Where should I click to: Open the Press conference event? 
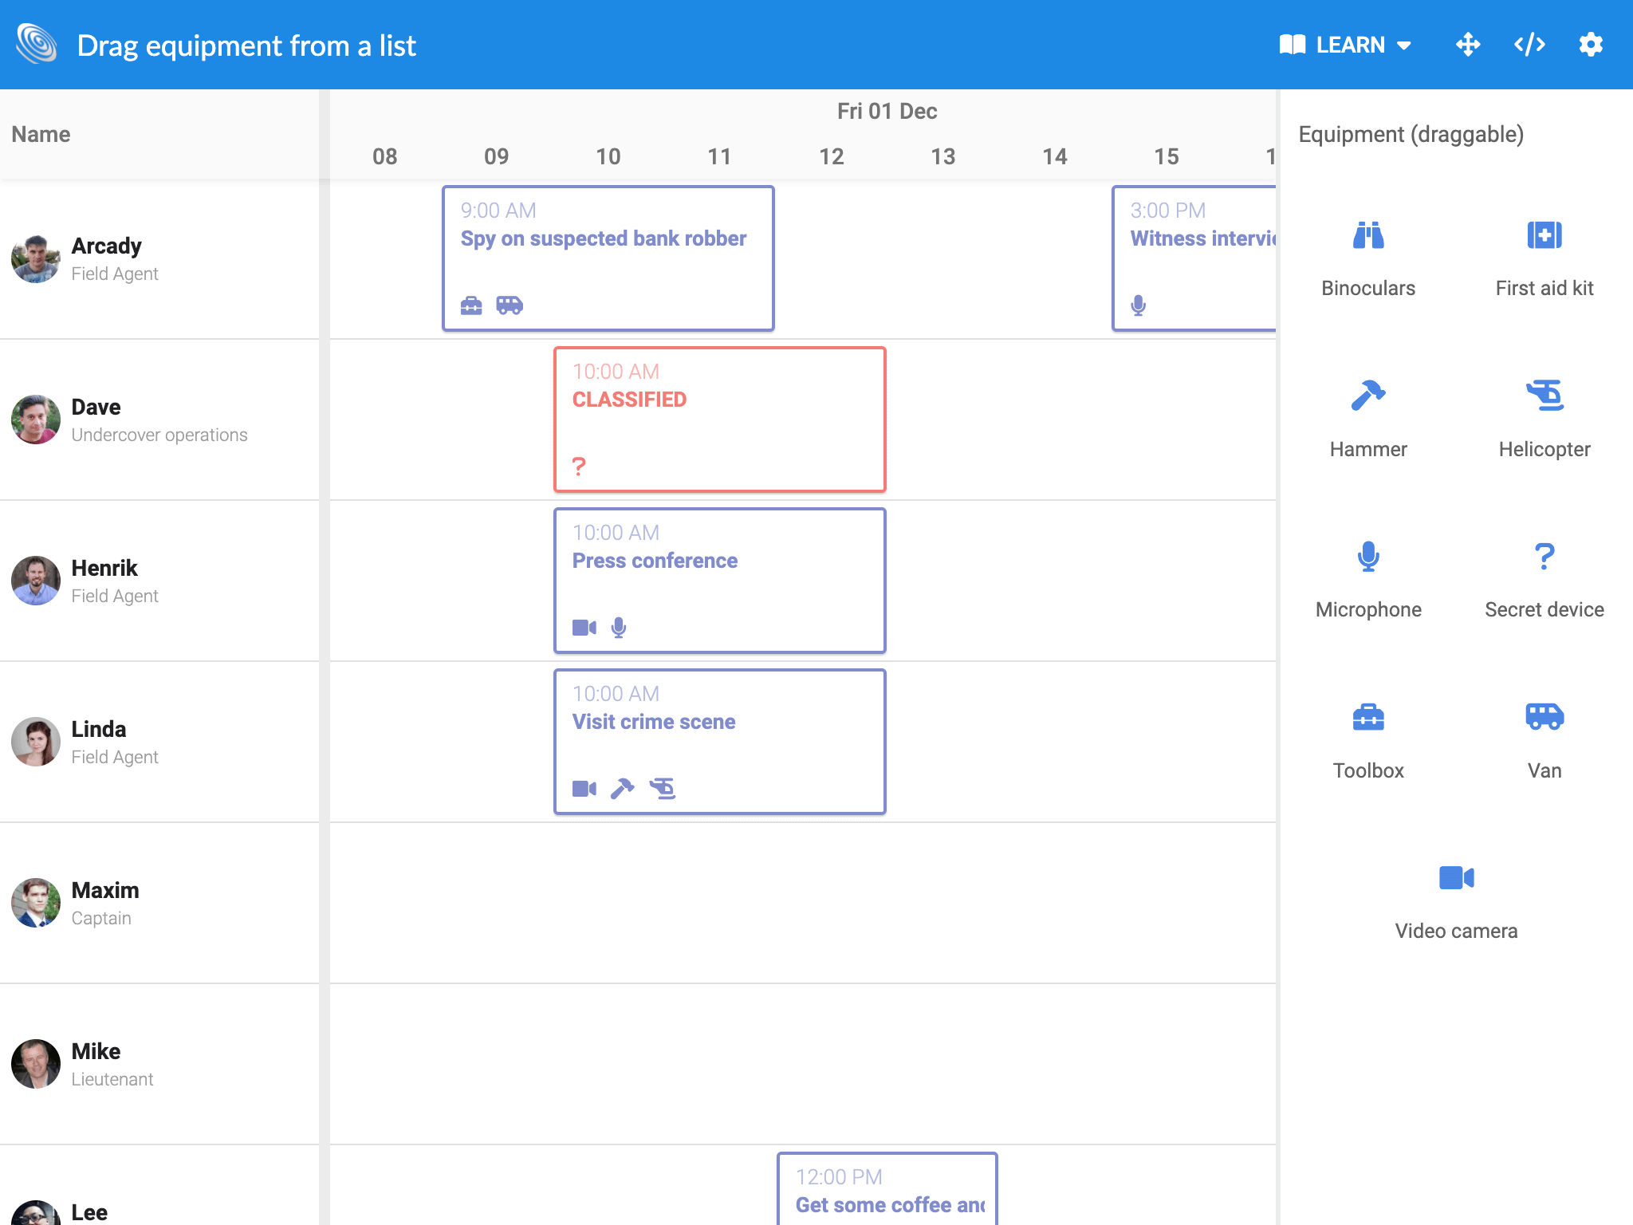coord(719,580)
